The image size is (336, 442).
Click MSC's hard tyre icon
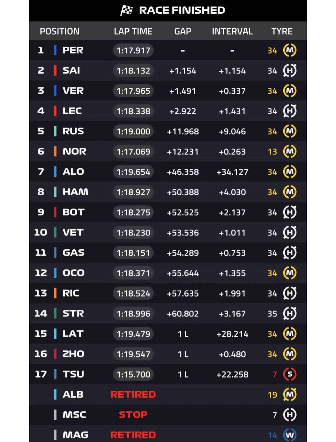290,414
